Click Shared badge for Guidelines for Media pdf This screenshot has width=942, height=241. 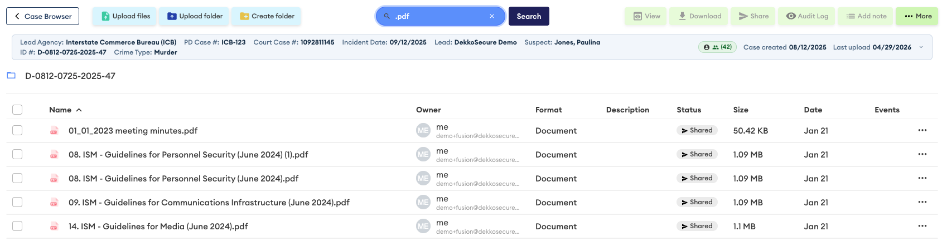coord(697,226)
